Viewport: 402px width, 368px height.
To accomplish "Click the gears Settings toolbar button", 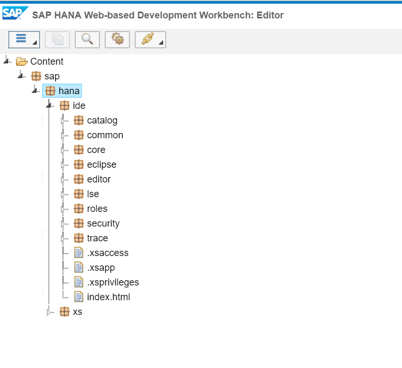I will click(x=117, y=40).
